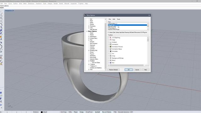Screen dimensions: 201x113
Task: Open the File menu in Options dialog
Action: pyautogui.click(x=110, y=19)
